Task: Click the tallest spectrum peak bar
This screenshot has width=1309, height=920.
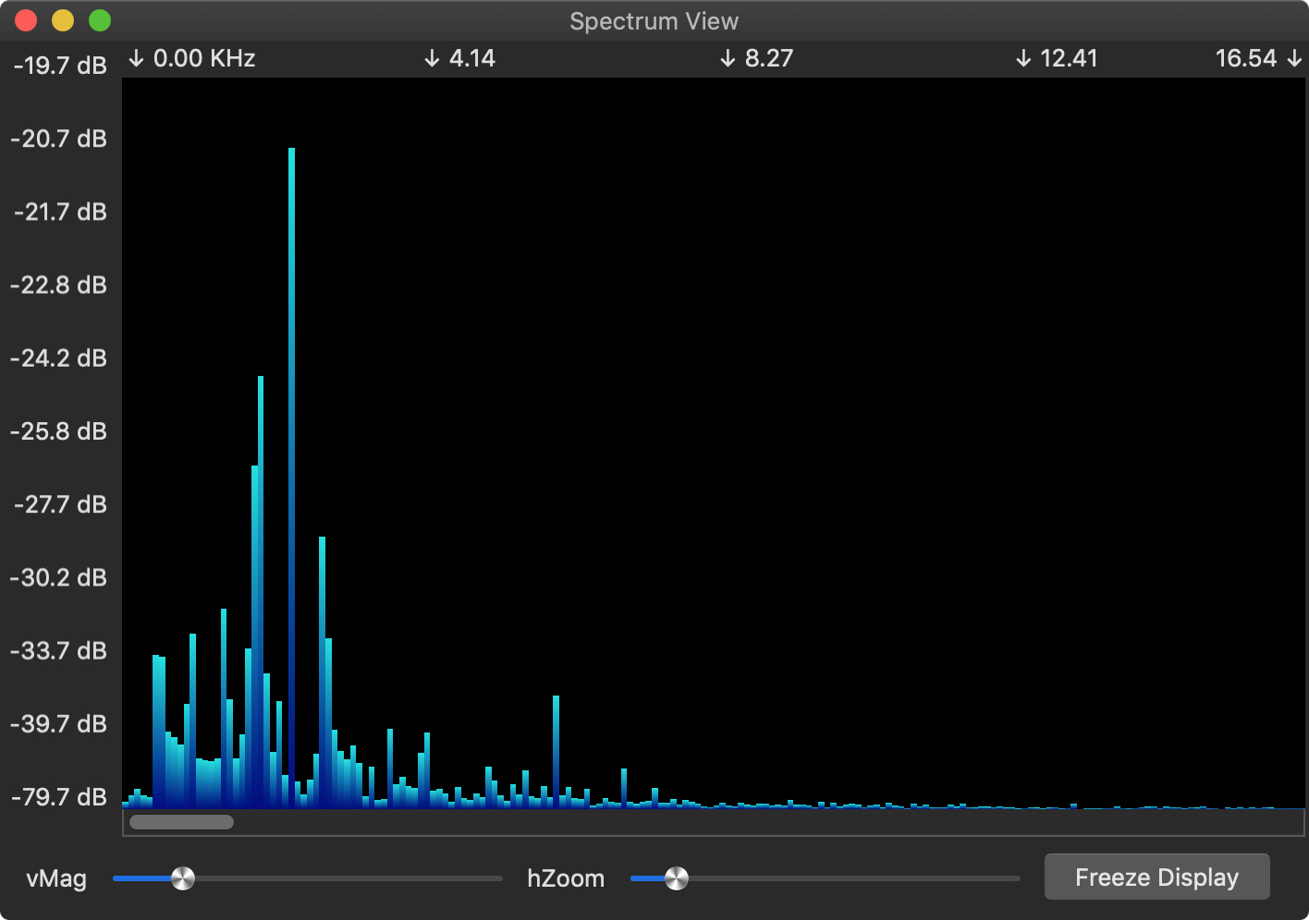Action: [291, 478]
